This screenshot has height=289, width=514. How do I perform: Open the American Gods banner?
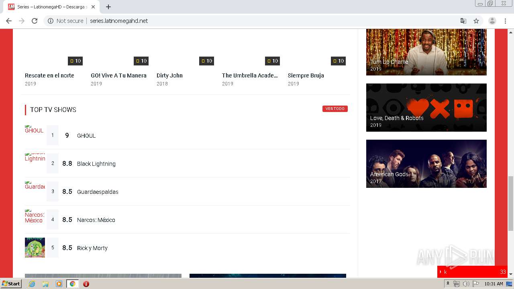(x=426, y=164)
